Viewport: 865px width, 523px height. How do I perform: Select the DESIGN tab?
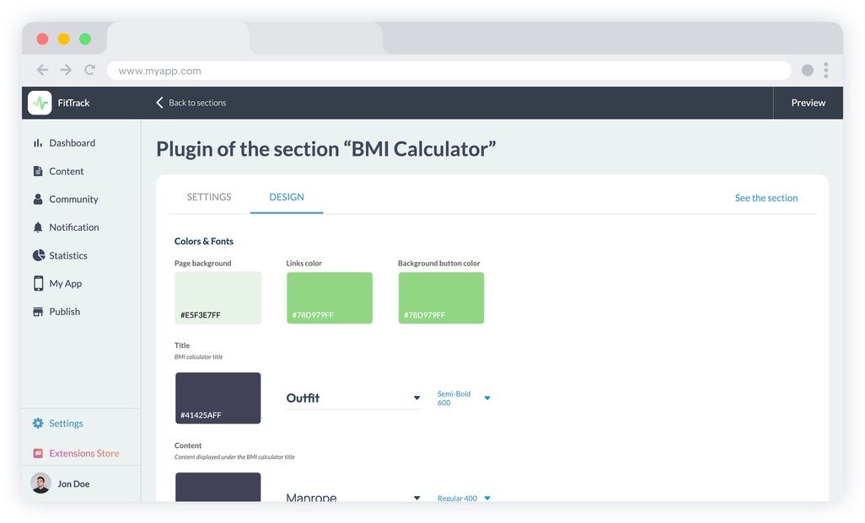(x=287, y=197)
